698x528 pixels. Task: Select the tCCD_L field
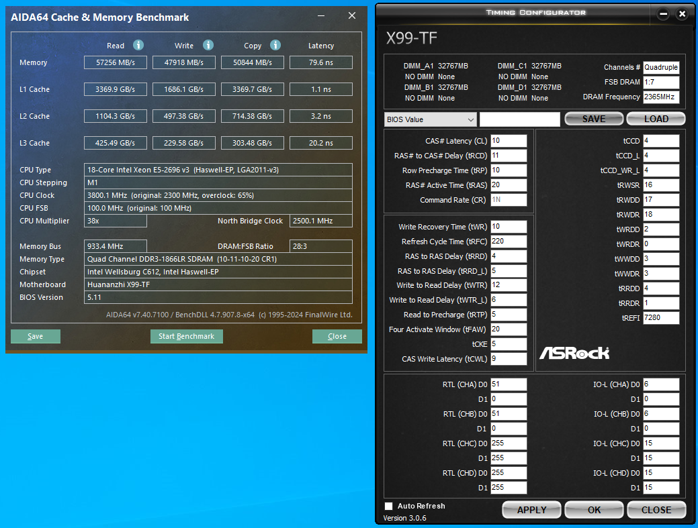point(662,156)
